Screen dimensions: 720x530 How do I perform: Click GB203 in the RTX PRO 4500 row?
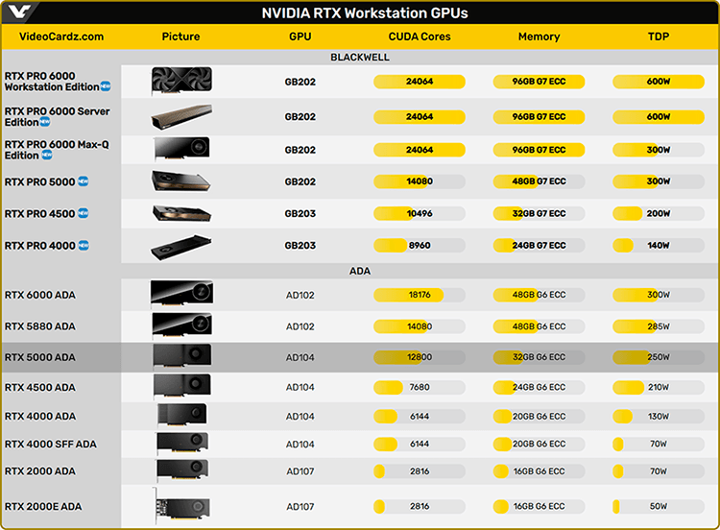point(300,213)
